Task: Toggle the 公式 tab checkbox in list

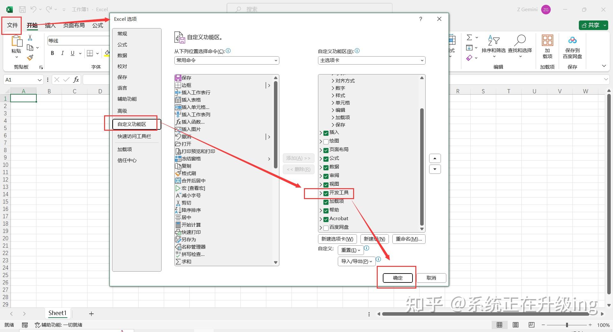Action: 326,159
